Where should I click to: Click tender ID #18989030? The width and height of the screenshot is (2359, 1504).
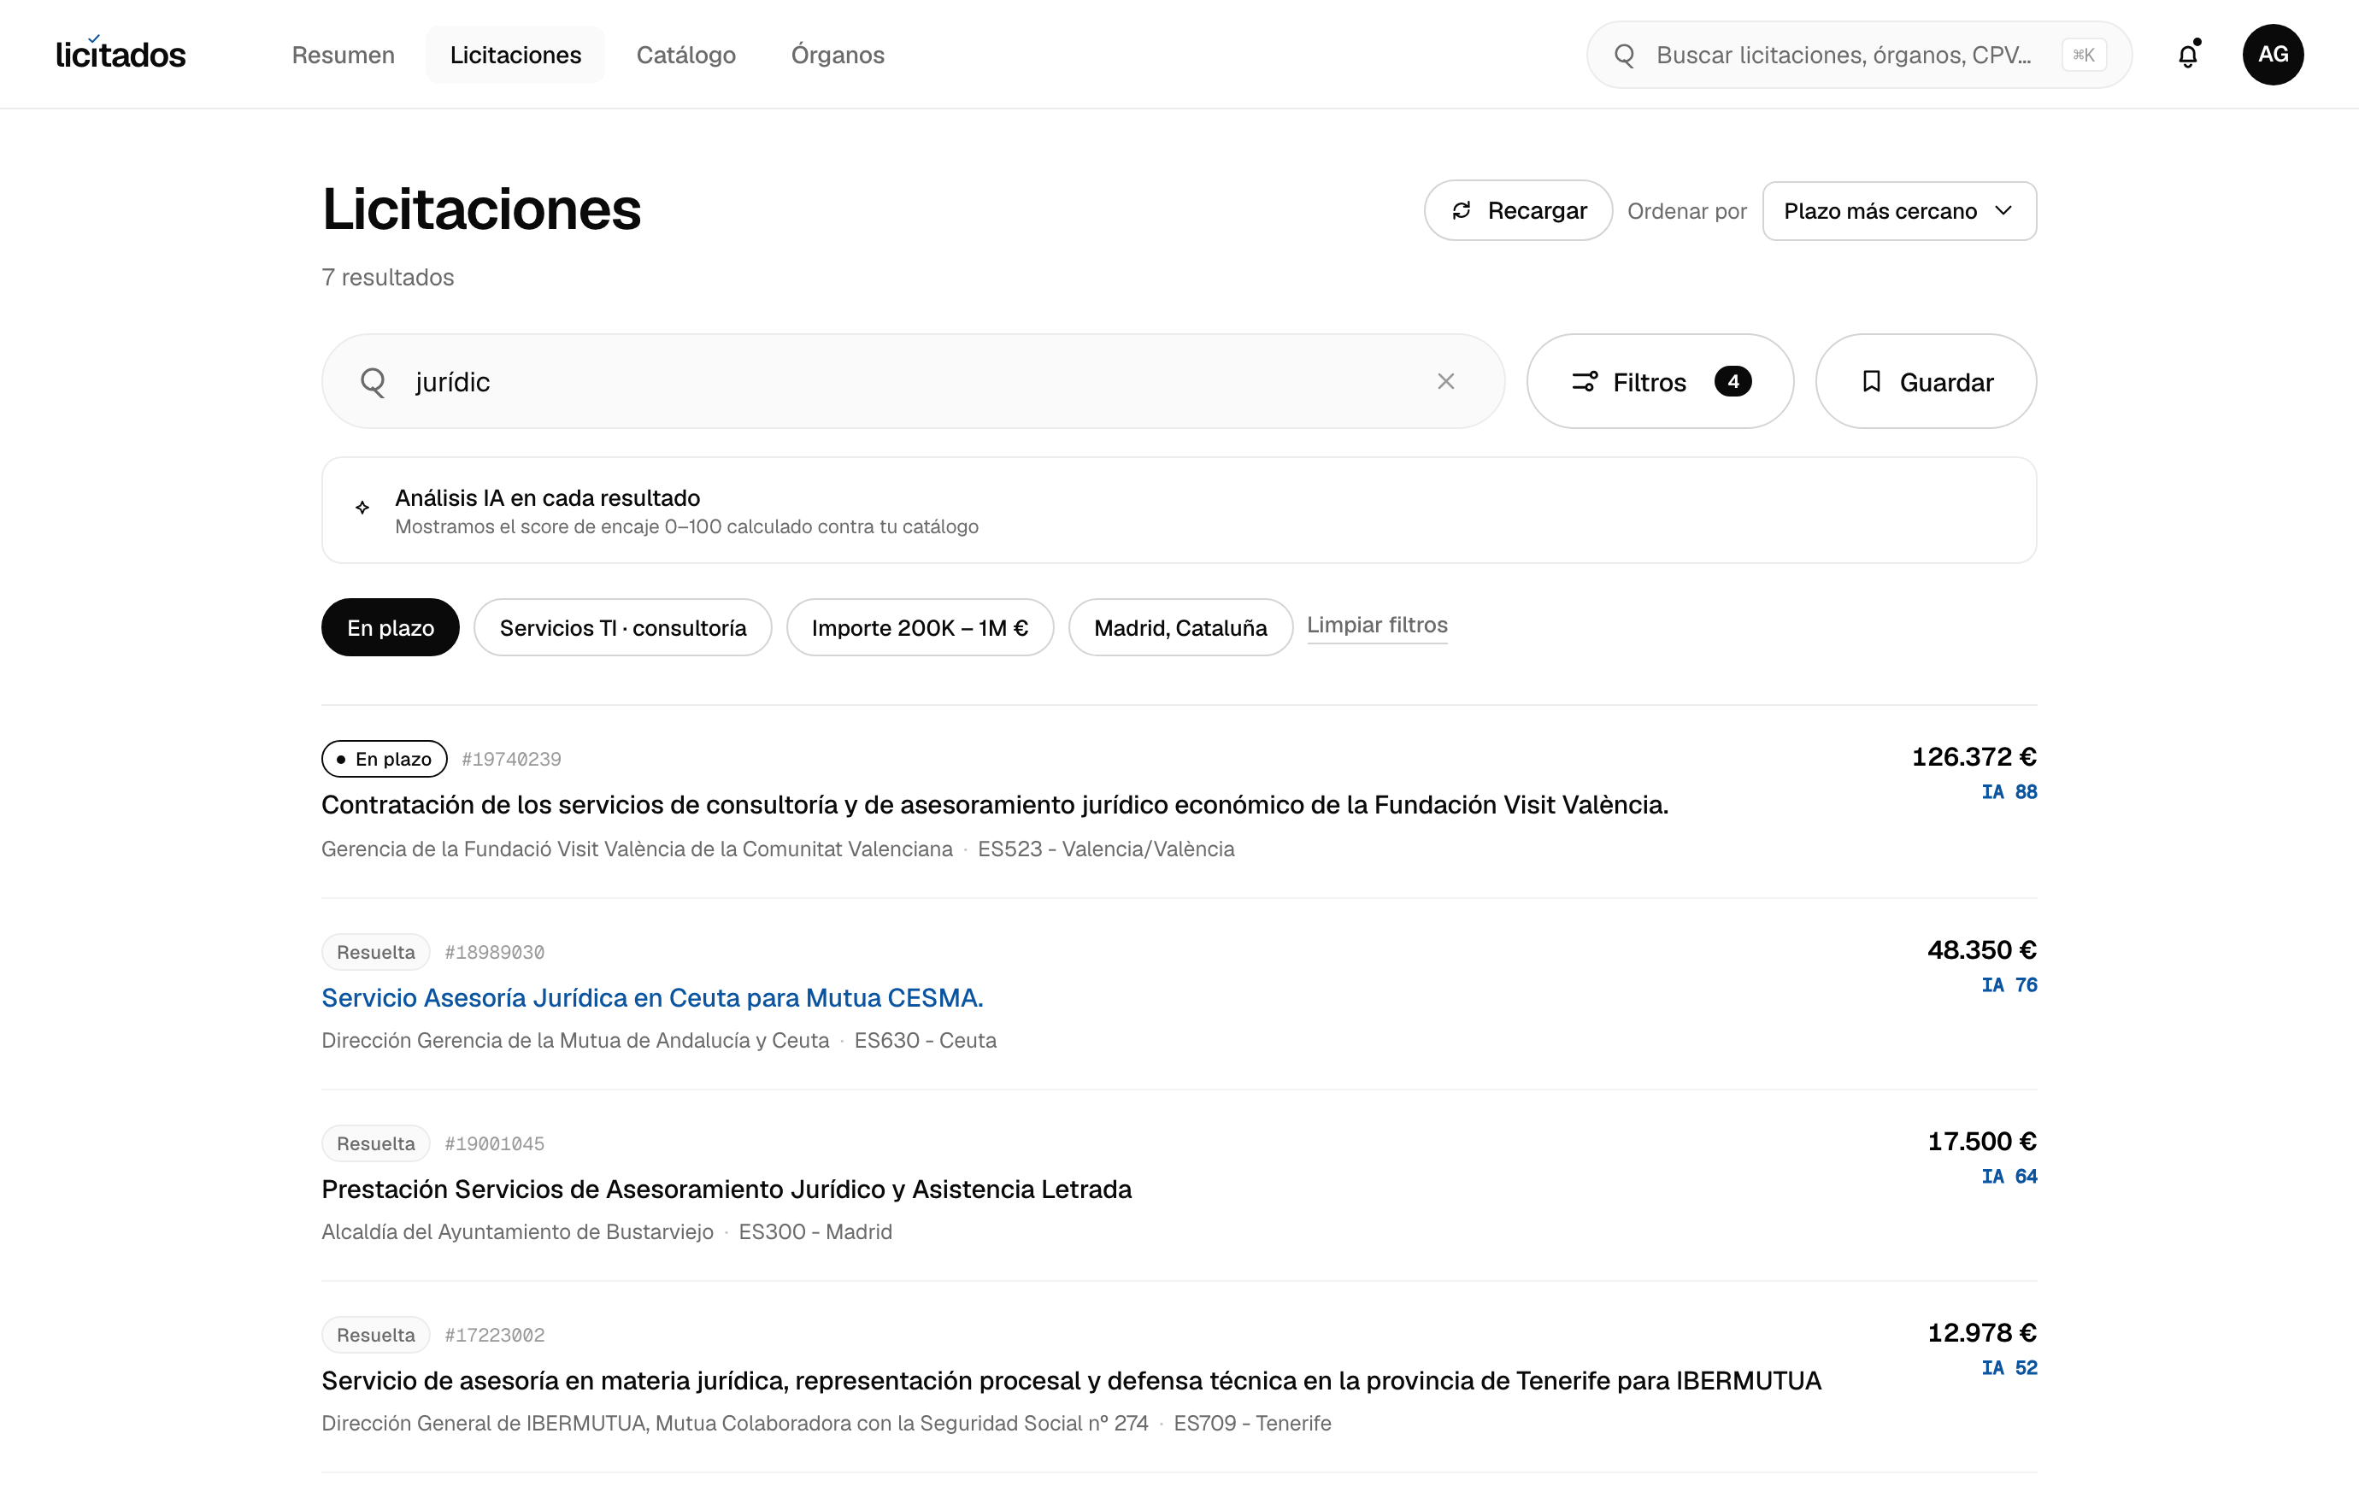(495, 952)
